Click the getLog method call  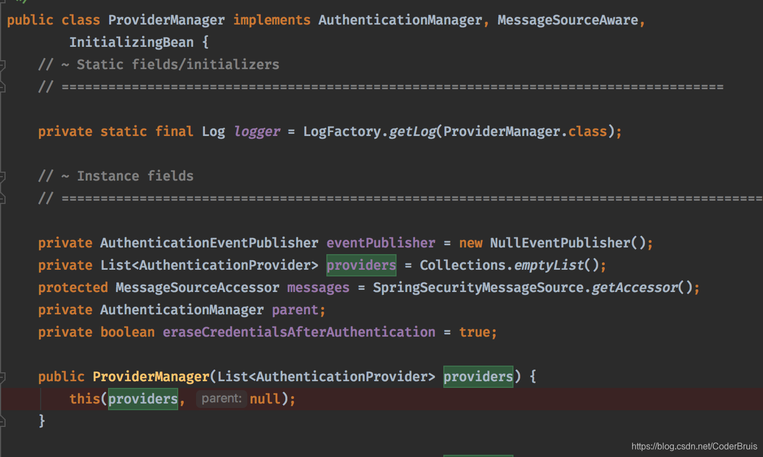412,132
